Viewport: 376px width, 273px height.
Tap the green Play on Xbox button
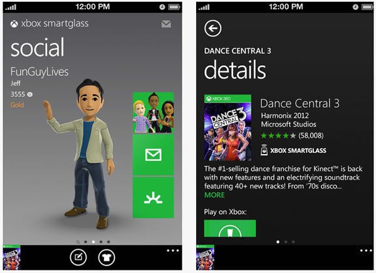point(230,229)
